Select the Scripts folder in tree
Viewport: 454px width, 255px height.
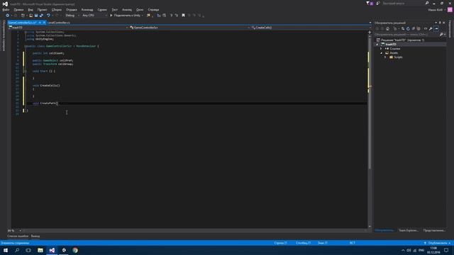[x=398, y=57]
